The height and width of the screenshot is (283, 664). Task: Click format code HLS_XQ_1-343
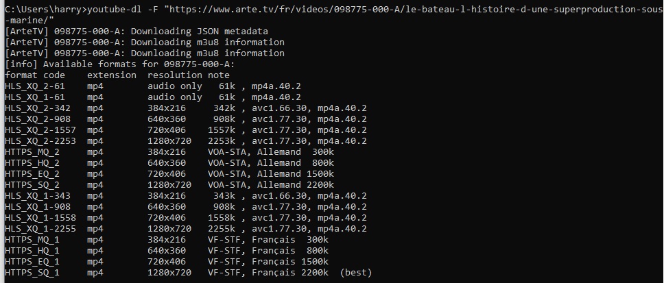point(38,196)
